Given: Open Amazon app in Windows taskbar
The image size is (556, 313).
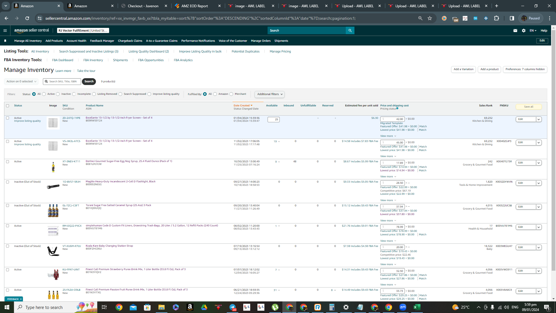Looking at the screenshot, I should pyautogui.click(x=190, y=307).
